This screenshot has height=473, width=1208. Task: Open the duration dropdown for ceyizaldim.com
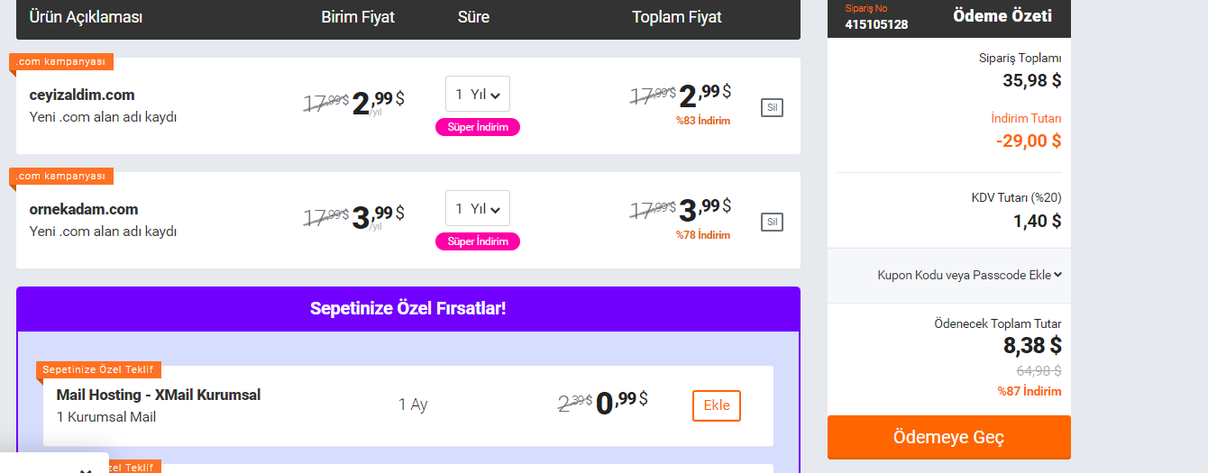(x=478, y=94)
